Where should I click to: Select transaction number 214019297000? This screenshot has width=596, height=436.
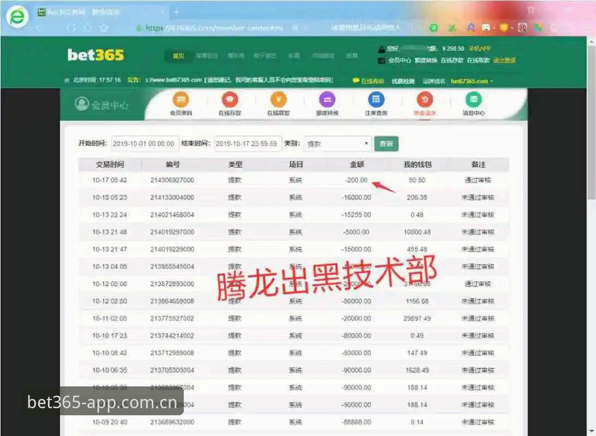click(172, 232)
